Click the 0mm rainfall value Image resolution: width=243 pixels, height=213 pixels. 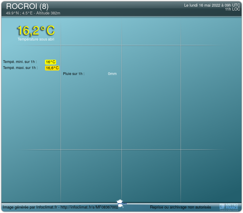pos(112,74)
